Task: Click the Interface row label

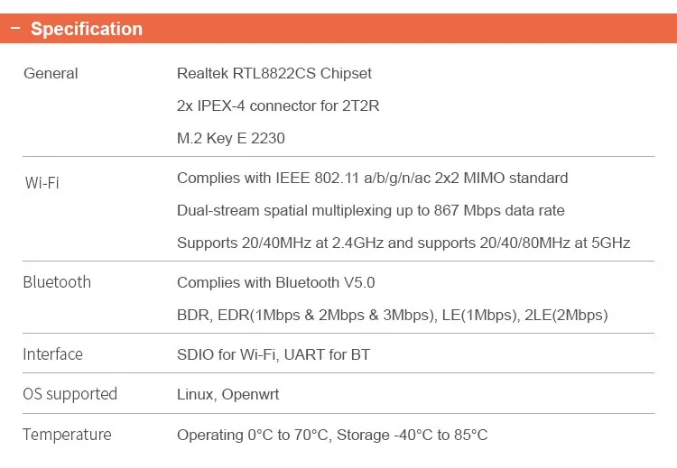Action: 52,354
